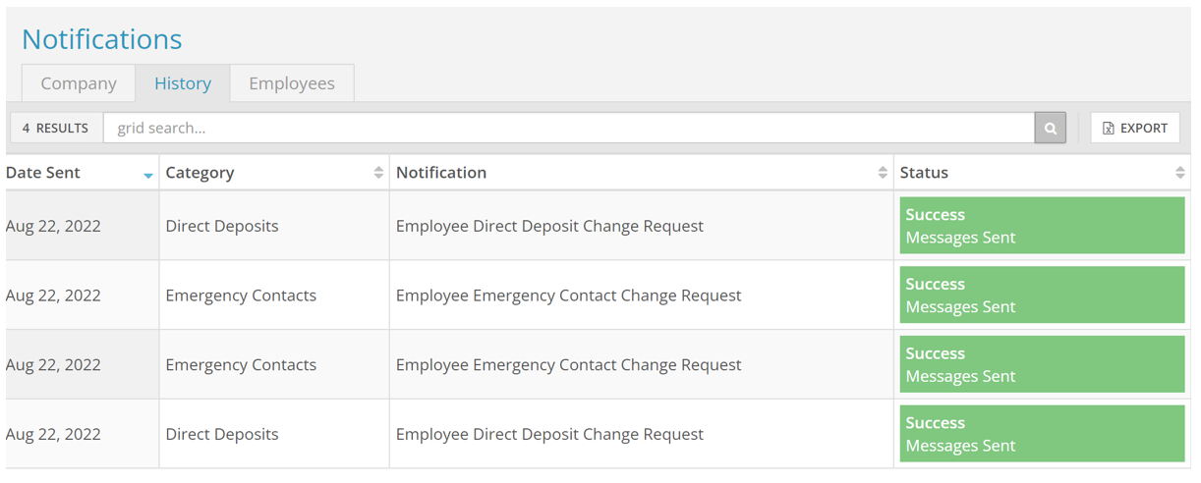Select first Success status green cell
Image resolution: width=1201 pixels, height=483 pixels.
point(1042,226)
